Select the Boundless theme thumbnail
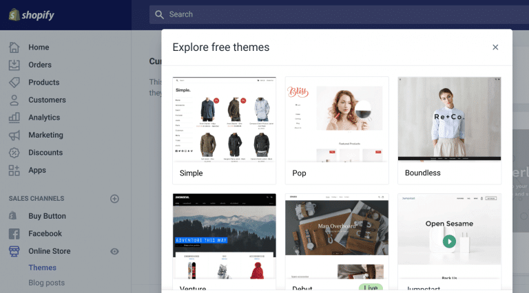This screenshot has width=529, height=293. click(449, 119)
